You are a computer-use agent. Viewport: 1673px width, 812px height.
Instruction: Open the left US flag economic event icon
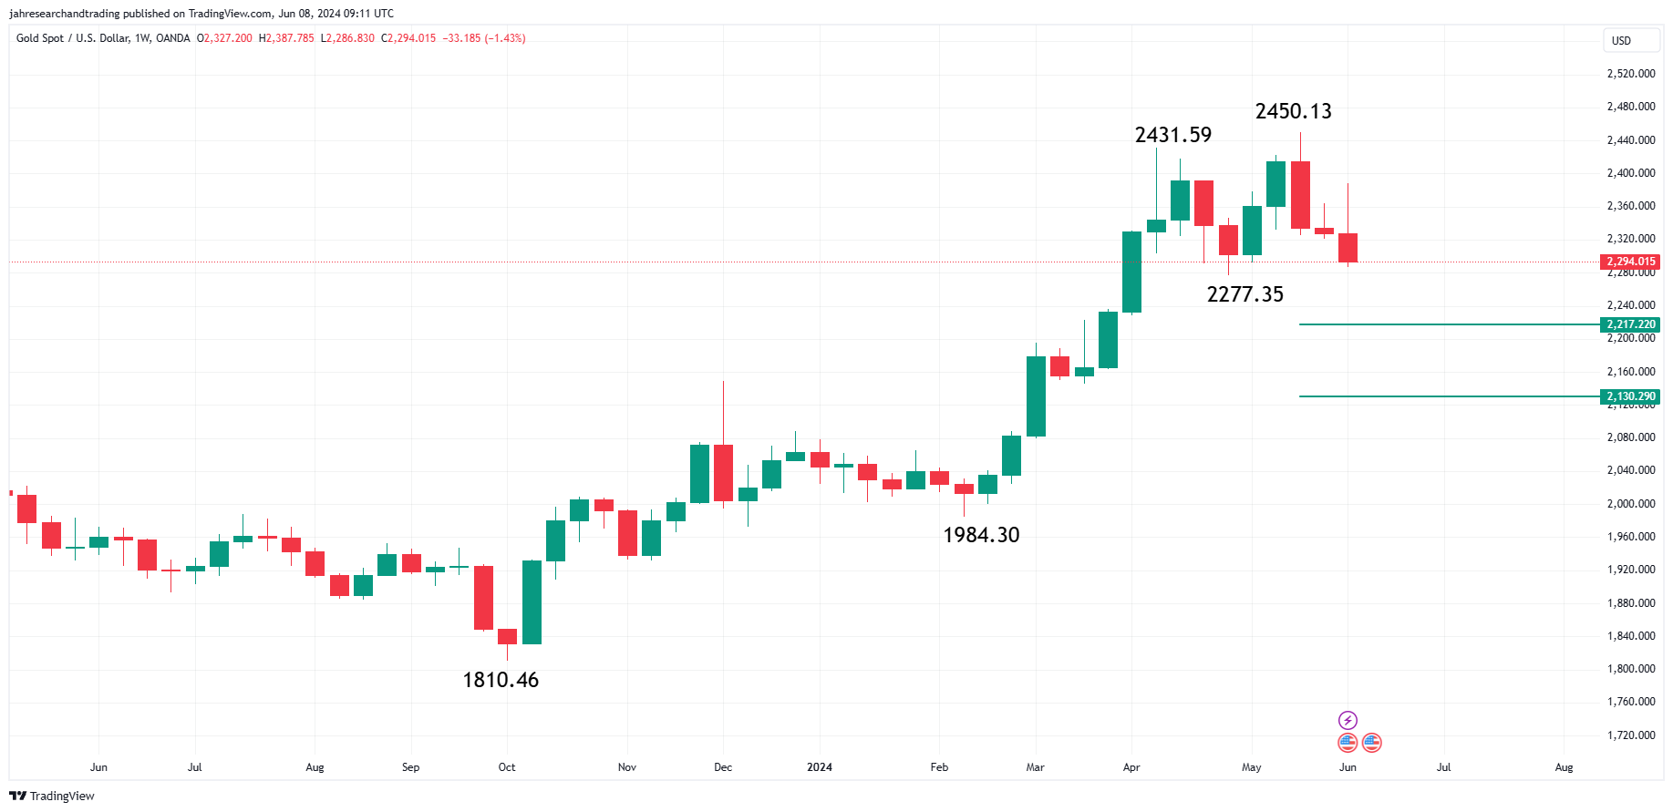point(1348,743)
